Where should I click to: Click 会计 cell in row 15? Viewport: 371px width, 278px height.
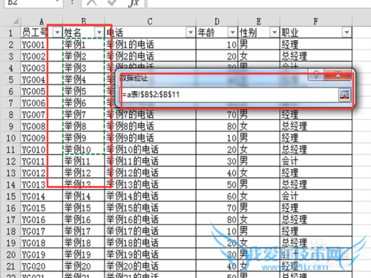click(316, 196)
